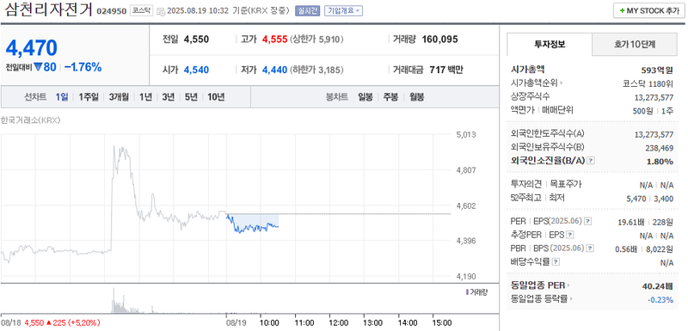688x331 pixels.
Task: Click the help icon beside 추정PER EPS
Action: tap(570, 236)
